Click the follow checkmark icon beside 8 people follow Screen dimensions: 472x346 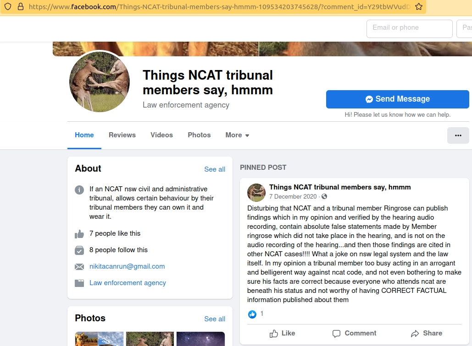click(x=79, y=250)
